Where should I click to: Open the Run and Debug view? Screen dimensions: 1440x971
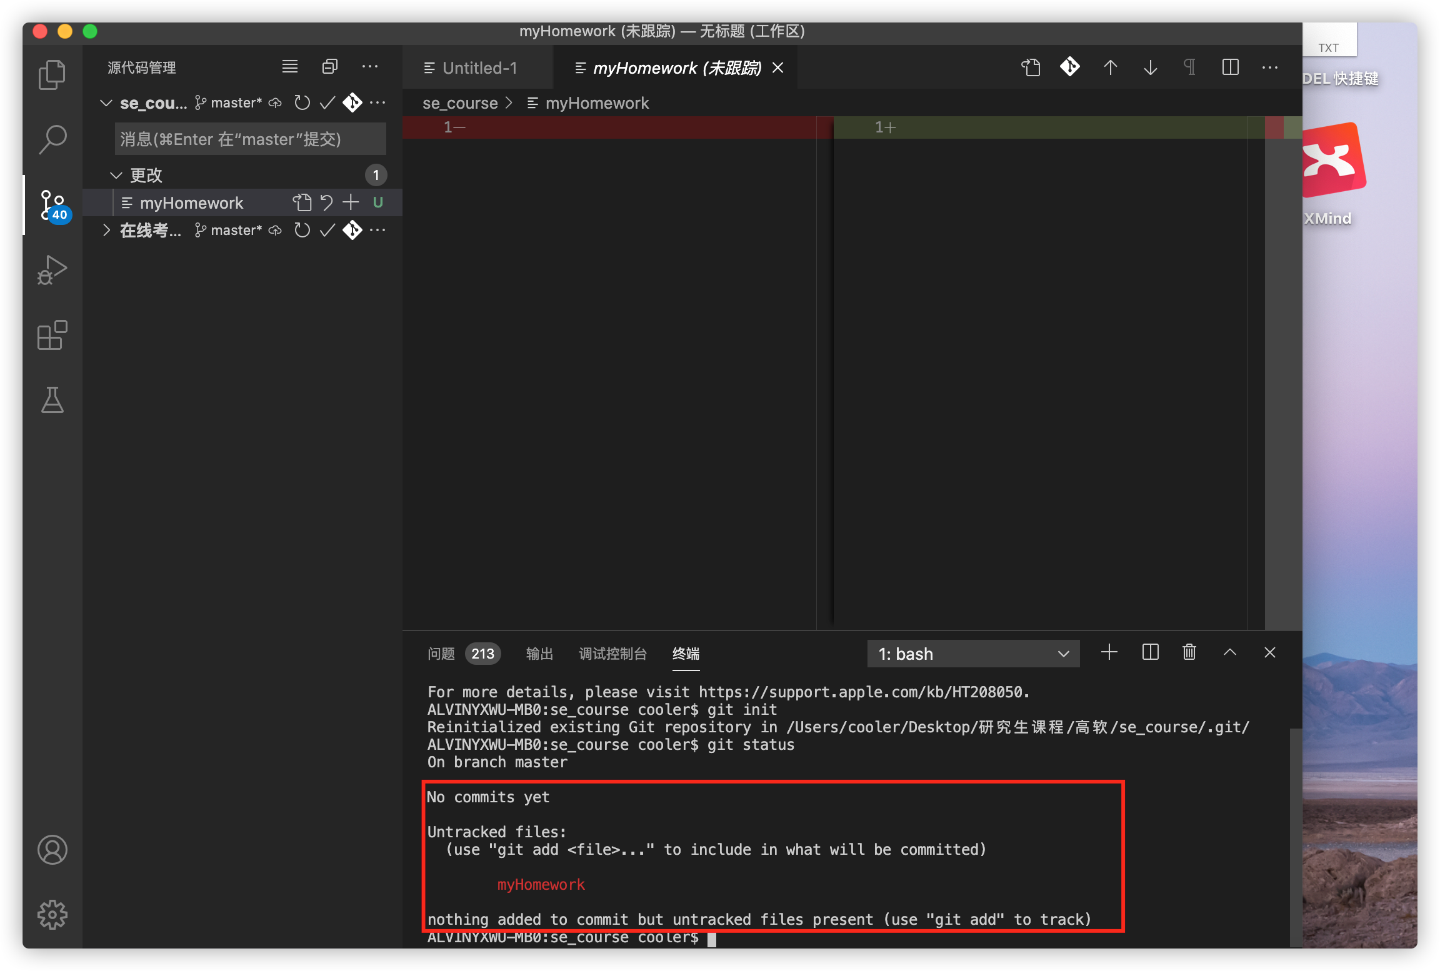[x=52, y=269]
